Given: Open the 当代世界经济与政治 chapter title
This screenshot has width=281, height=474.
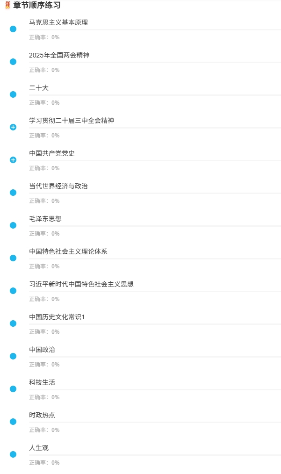Looking at the screenshot, I should coord(58,186).
